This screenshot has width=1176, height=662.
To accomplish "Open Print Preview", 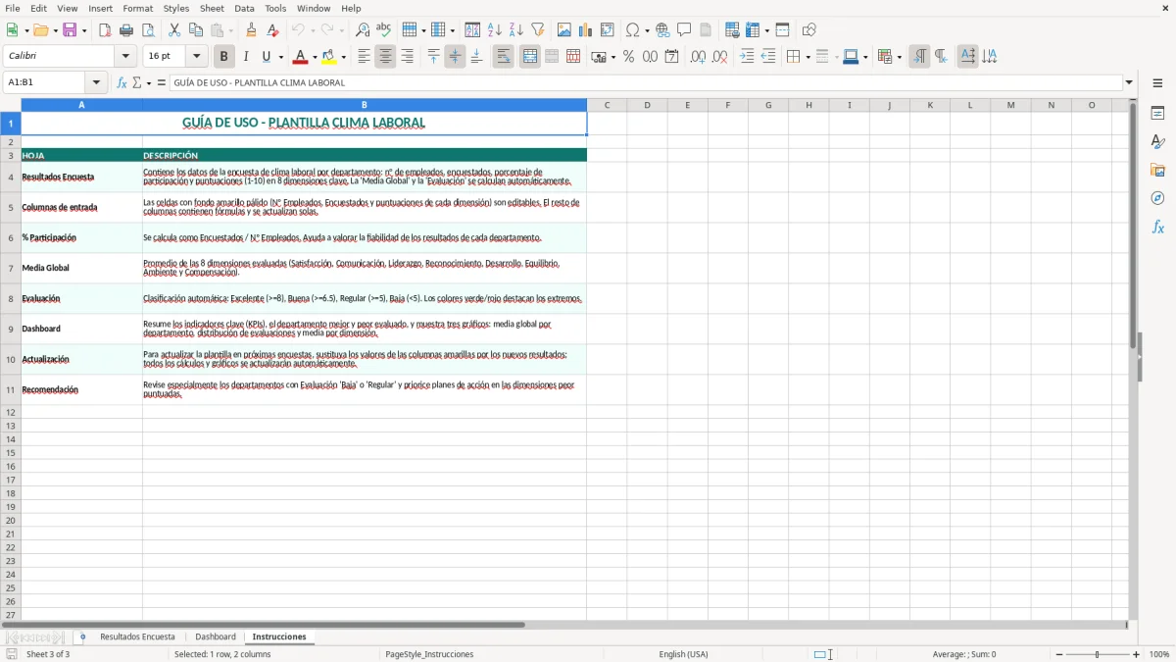I will (x=148, y=30).
